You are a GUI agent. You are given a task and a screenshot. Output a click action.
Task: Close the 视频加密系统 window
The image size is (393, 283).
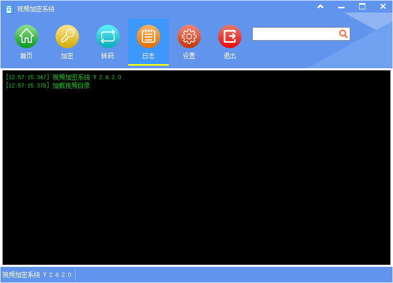pyautogui.click(x=383, y=7)
